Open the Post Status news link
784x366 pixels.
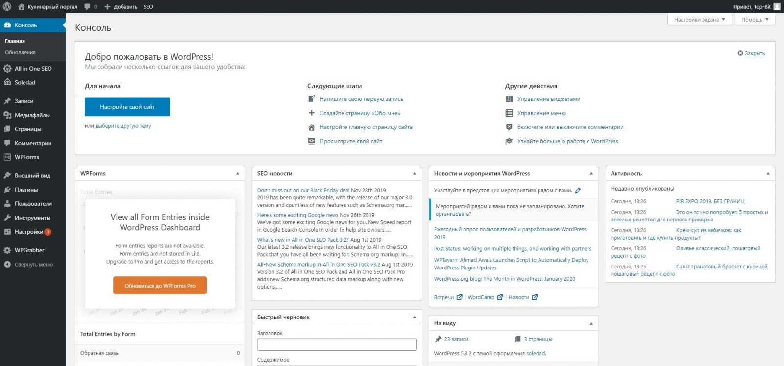point(513,249)
